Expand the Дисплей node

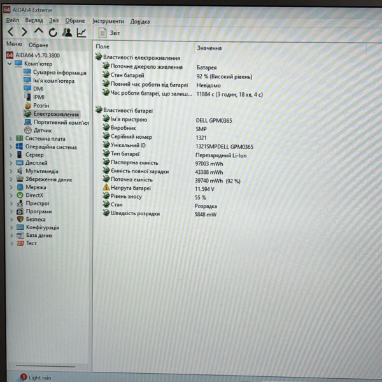pyautogui.click(x=11, y=163)
